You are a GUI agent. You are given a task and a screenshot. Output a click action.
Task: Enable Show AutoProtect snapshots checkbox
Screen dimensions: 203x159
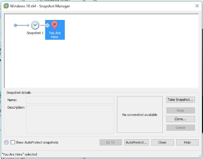(13, 142)
